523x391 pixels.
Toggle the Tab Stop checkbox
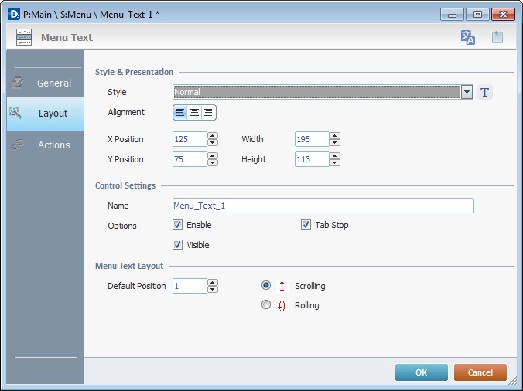point(306,225)
